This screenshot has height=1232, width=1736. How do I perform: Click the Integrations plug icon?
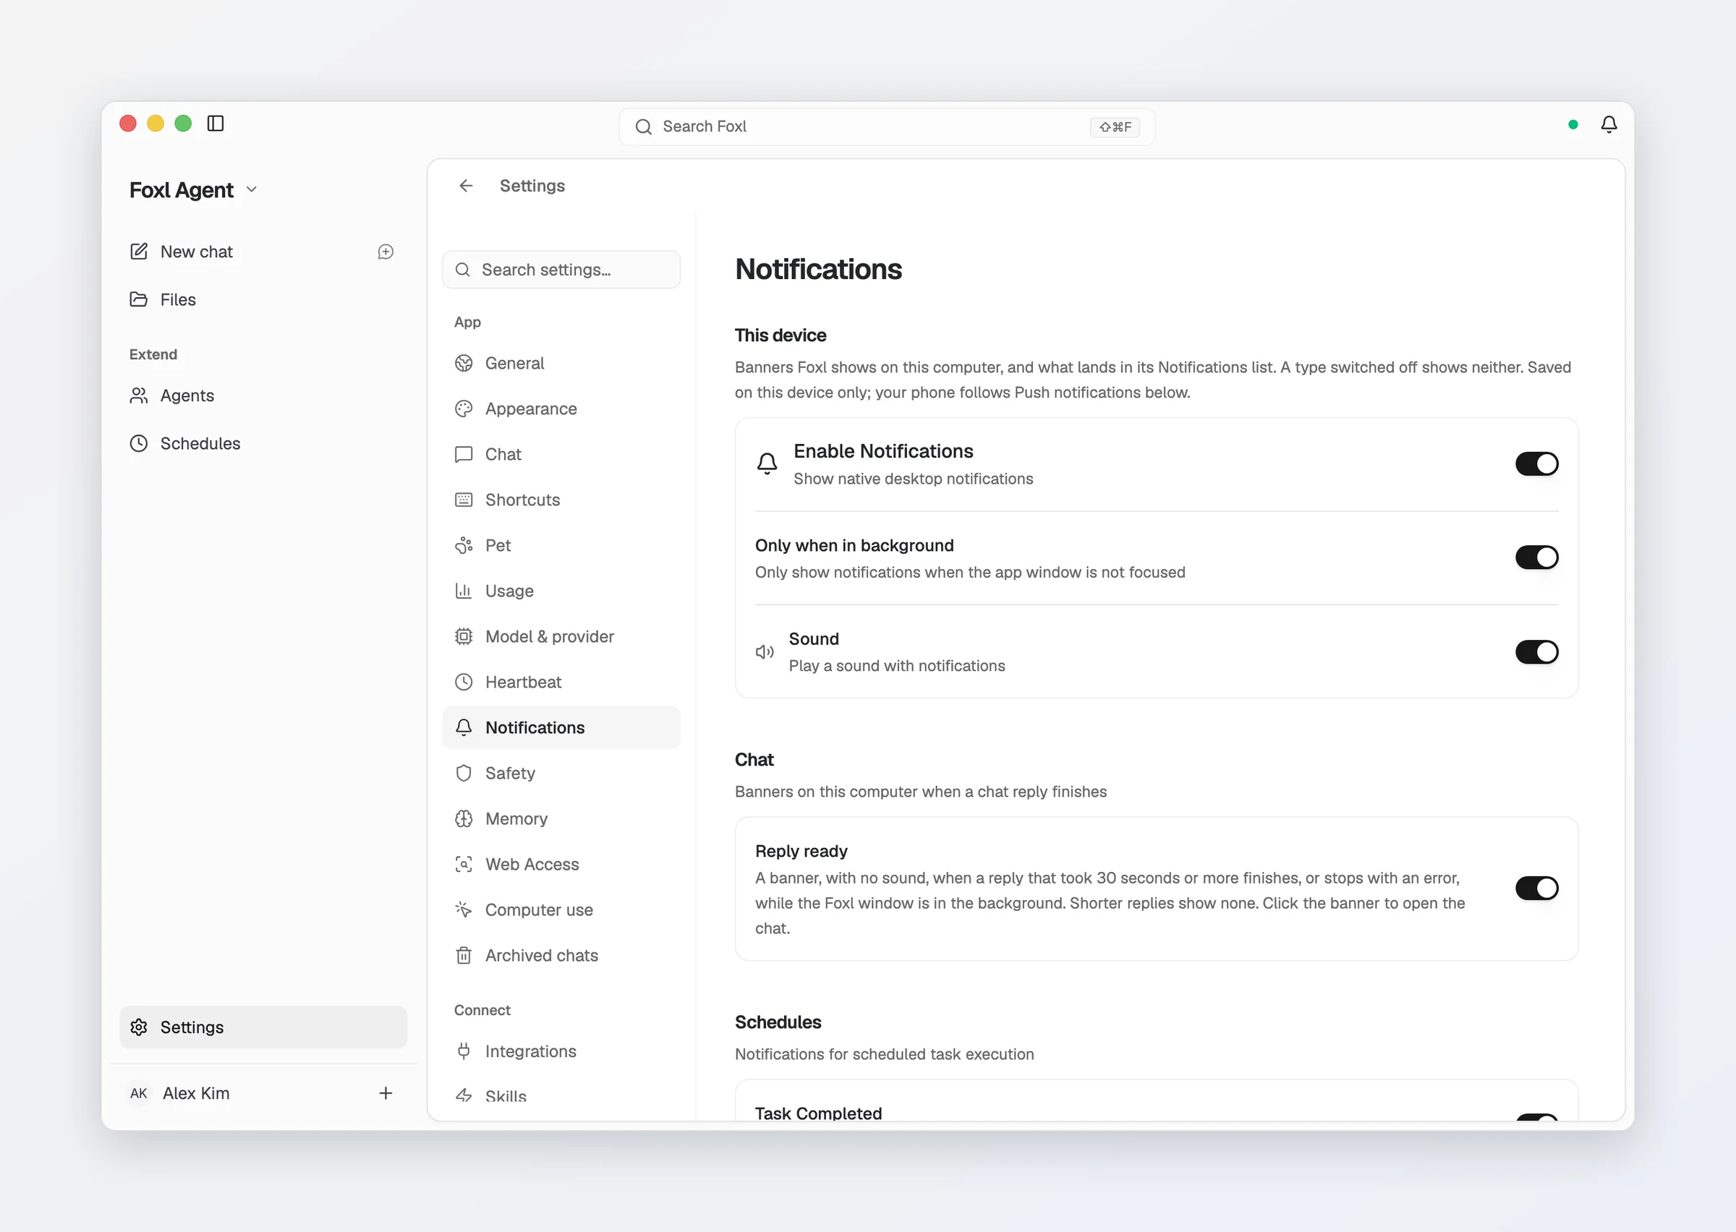464,1051
